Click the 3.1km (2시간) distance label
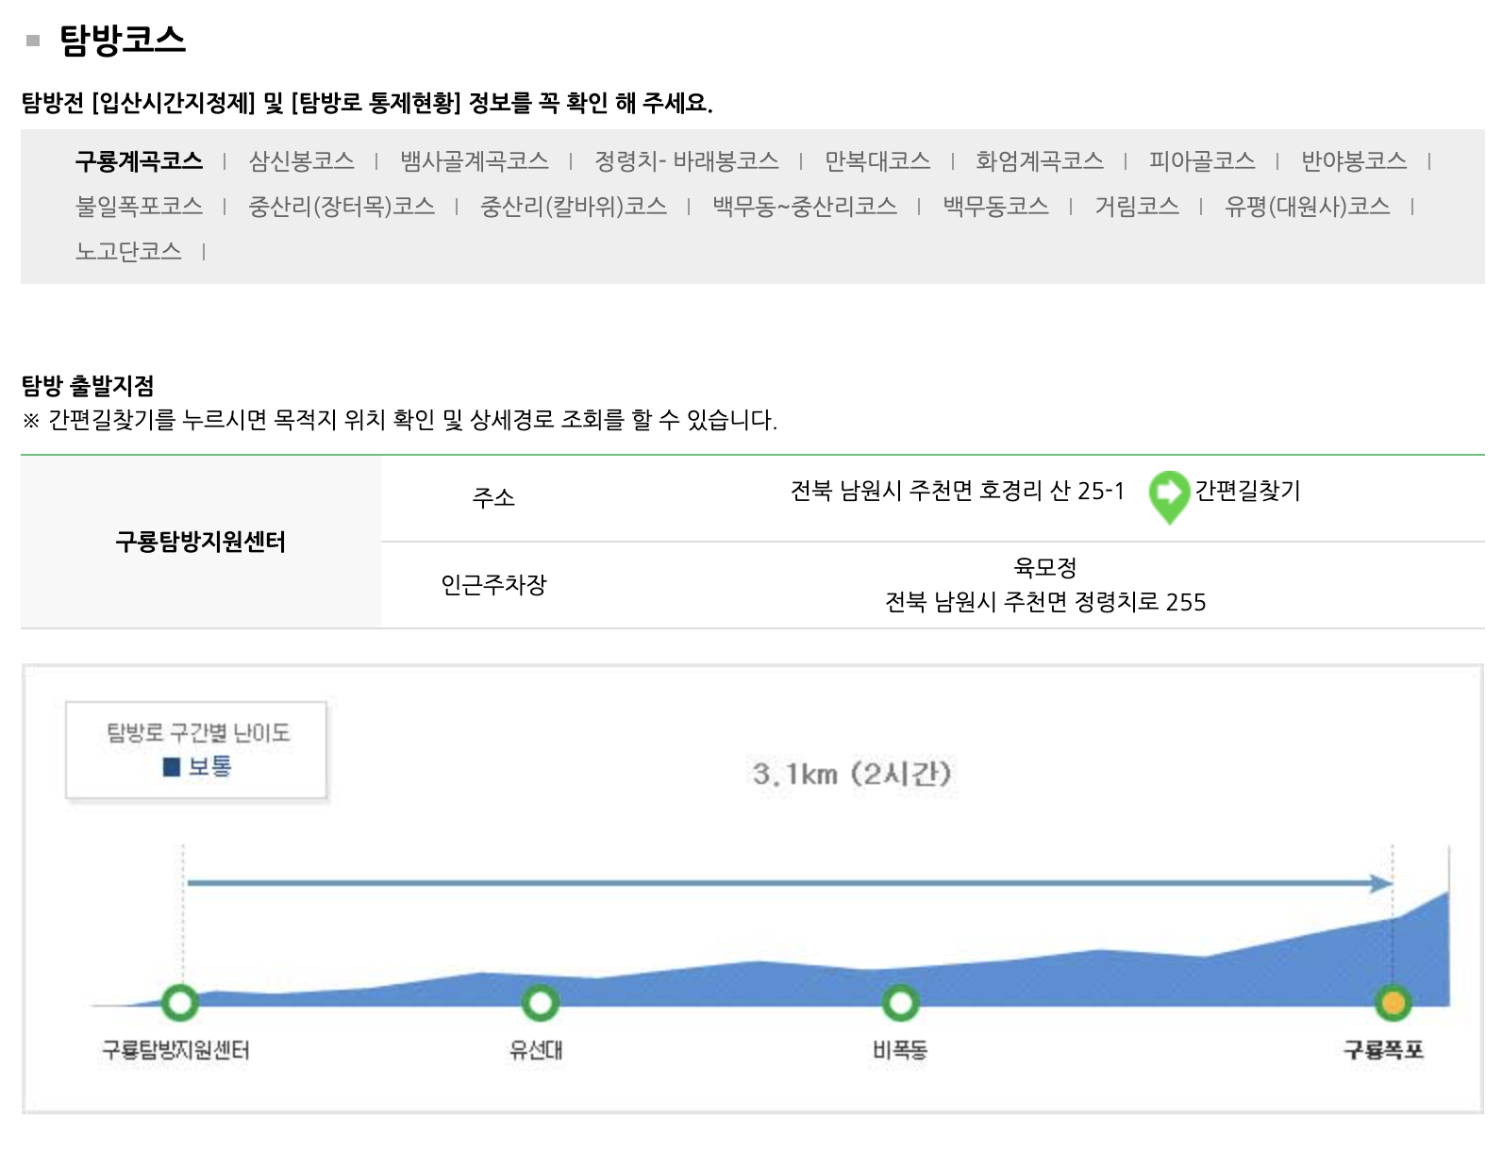 [852, 775]
